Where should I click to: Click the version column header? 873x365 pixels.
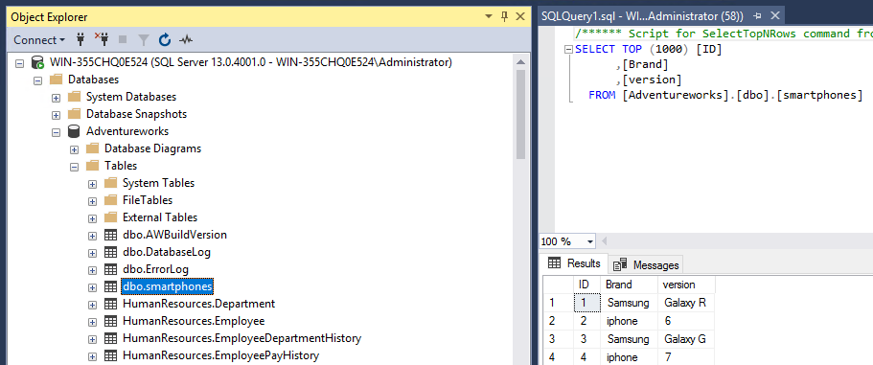pos(686,285)
